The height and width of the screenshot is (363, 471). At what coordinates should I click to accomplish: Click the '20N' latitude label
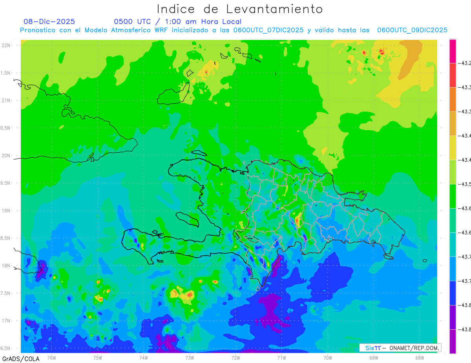(x=6, y=155)
